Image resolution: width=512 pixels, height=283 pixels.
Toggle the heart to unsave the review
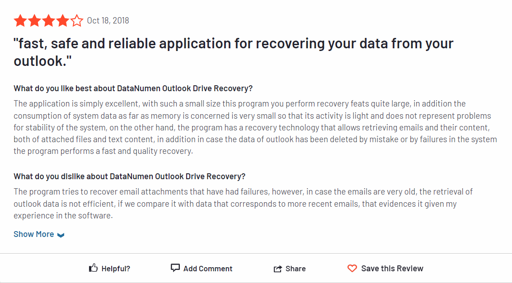[352, 268]
